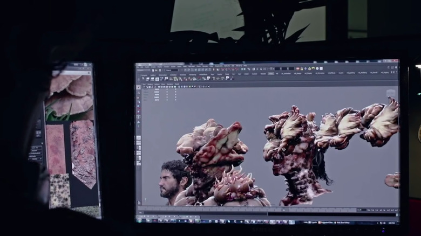
Task: Click the Open Scene icon
Action: tap(157, 70)
